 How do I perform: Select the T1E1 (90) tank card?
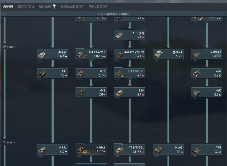click(x=129, y=35)
